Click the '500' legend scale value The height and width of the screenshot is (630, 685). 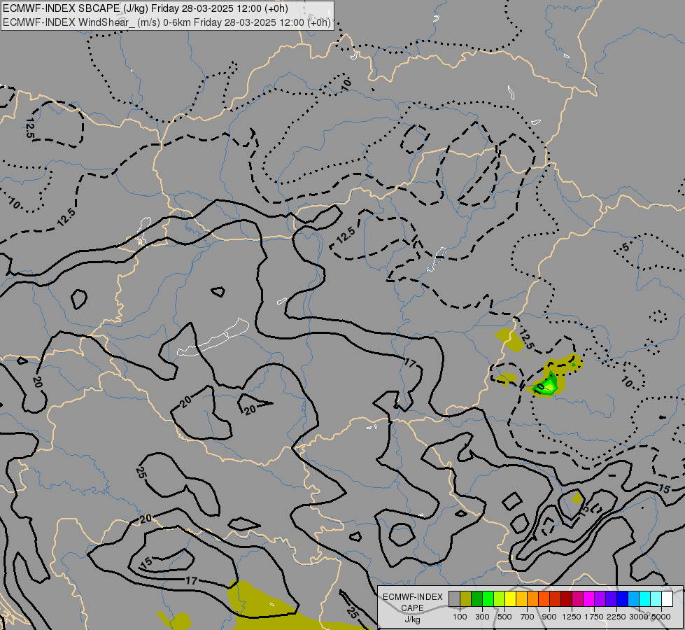(x=504, y=617)
